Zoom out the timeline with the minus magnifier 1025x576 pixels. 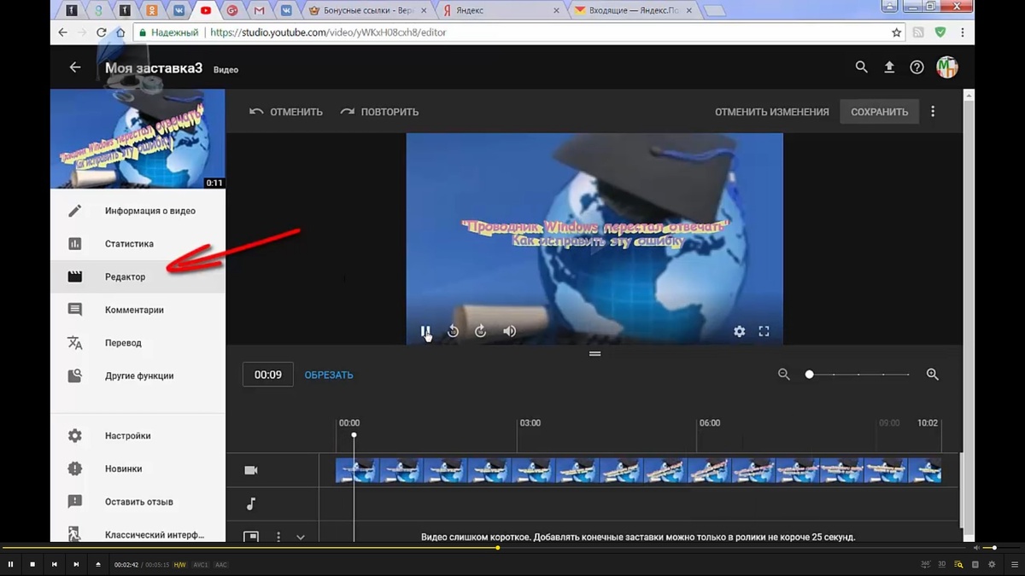coord(783,375)
